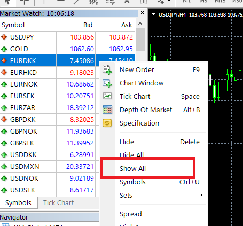
Task: Click the New Order icon in context menu
Action: [x=107, y=69]
